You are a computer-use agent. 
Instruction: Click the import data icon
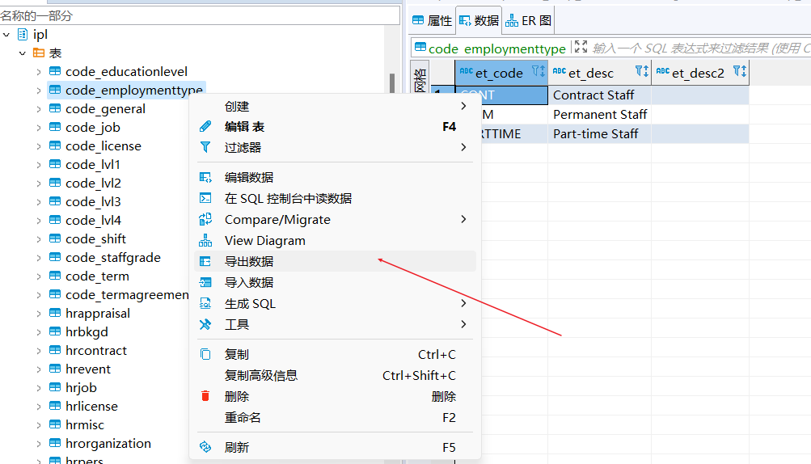tap(205, 282)
